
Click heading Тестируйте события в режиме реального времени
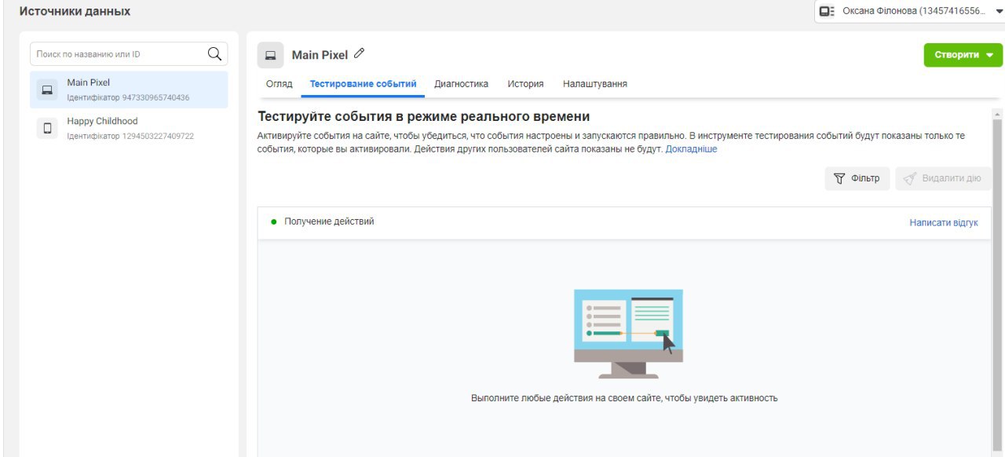pos(423,117)
